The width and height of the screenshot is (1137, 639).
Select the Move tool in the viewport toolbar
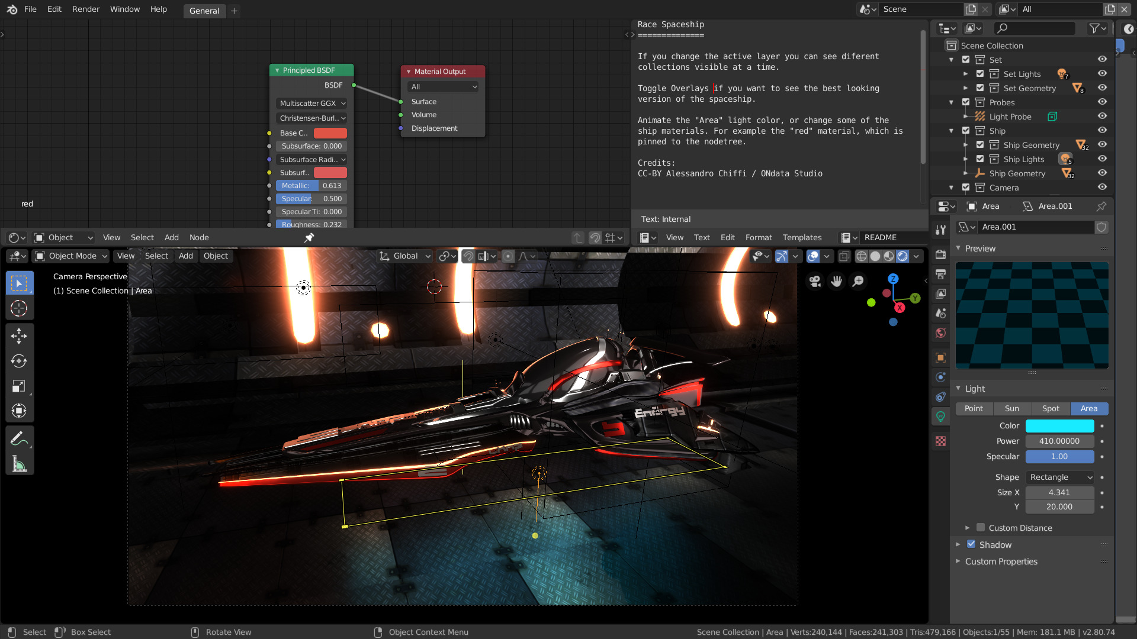tap(20, 336)
